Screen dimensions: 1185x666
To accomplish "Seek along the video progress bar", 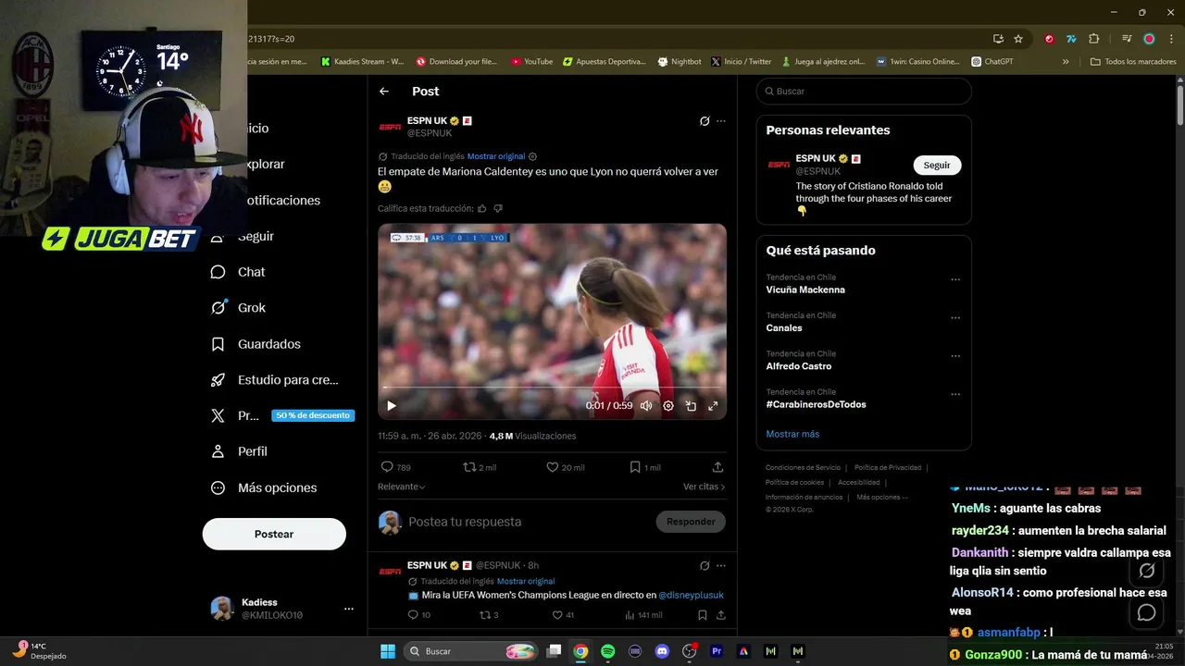I will click(552, 388).
